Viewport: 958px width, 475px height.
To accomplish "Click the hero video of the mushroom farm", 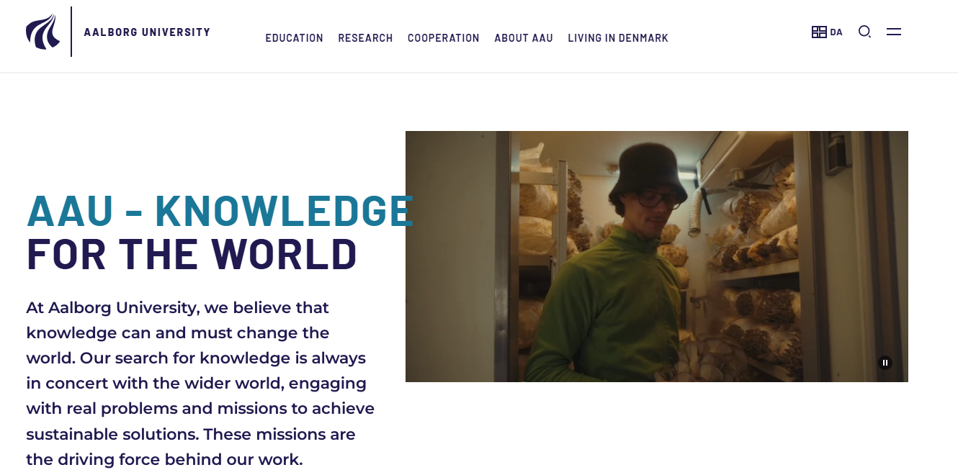I will (657, 256).
